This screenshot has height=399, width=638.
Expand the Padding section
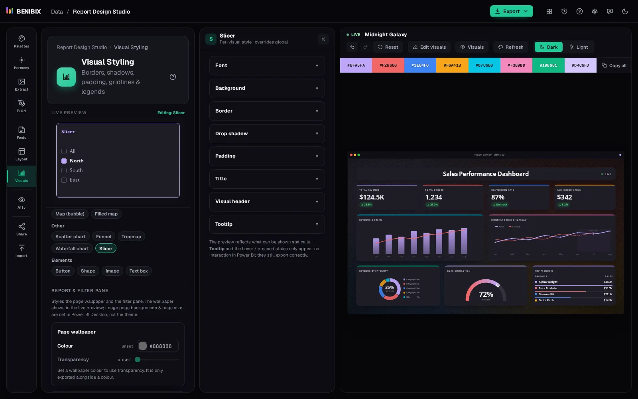[267, 156]
